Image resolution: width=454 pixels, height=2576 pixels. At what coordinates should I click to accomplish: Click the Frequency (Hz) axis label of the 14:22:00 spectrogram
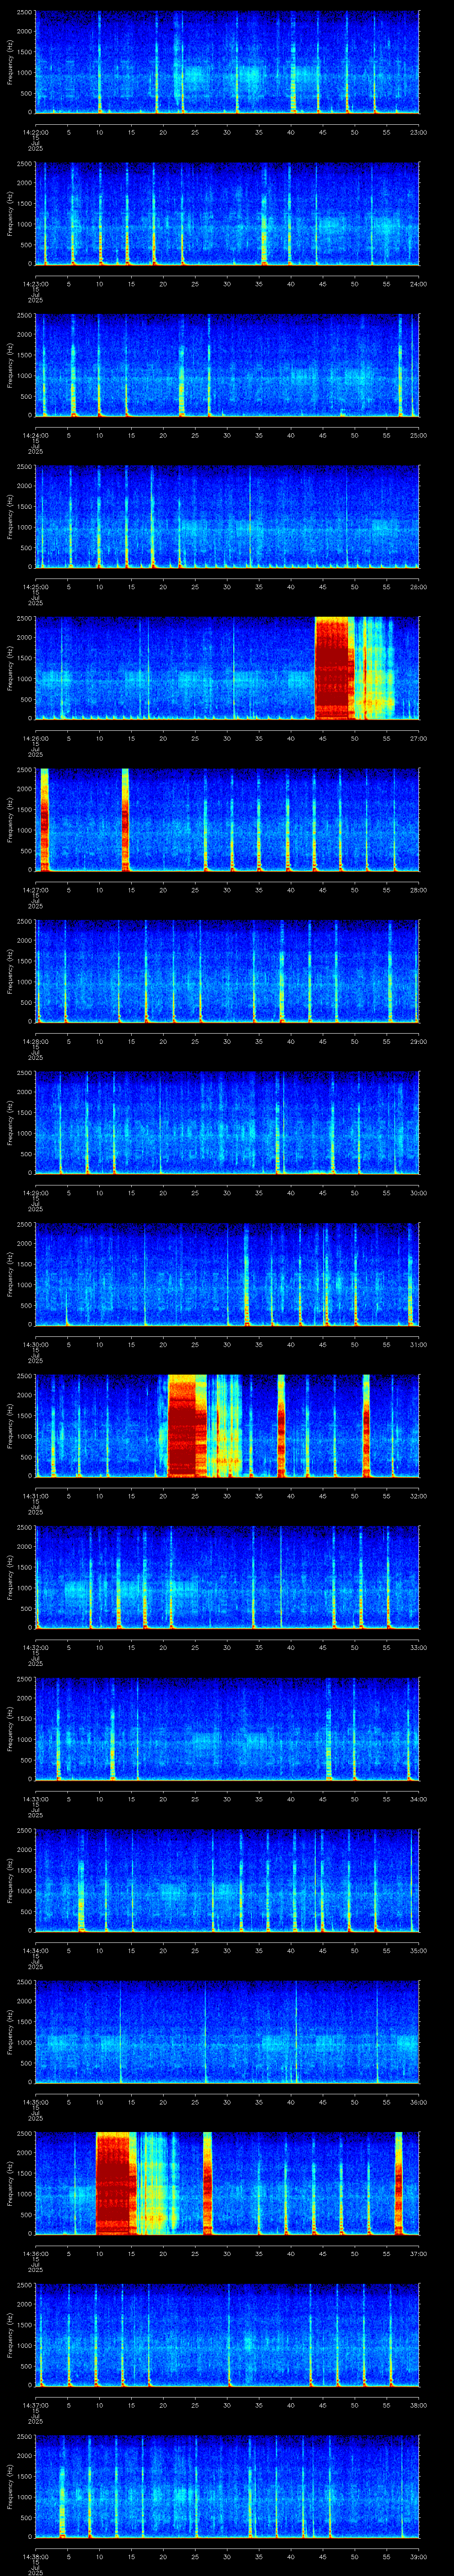pyautogui.click(x=10, y=62)
